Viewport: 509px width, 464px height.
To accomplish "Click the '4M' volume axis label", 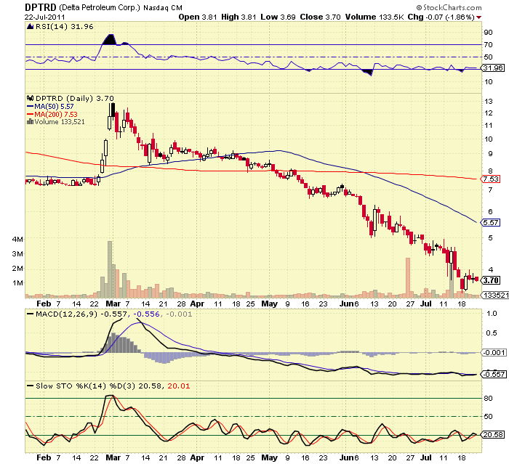I will (x=17, y=240).
